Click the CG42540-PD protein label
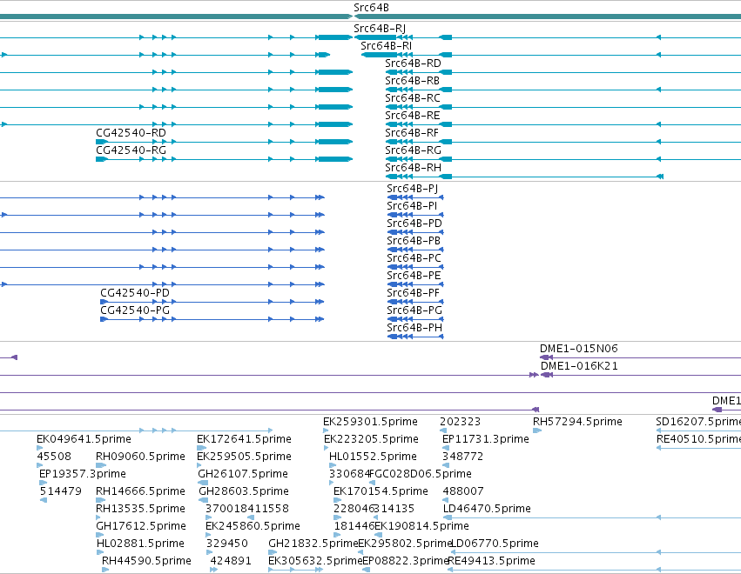Viewport: 741px width, 574px height. (135, 294)
